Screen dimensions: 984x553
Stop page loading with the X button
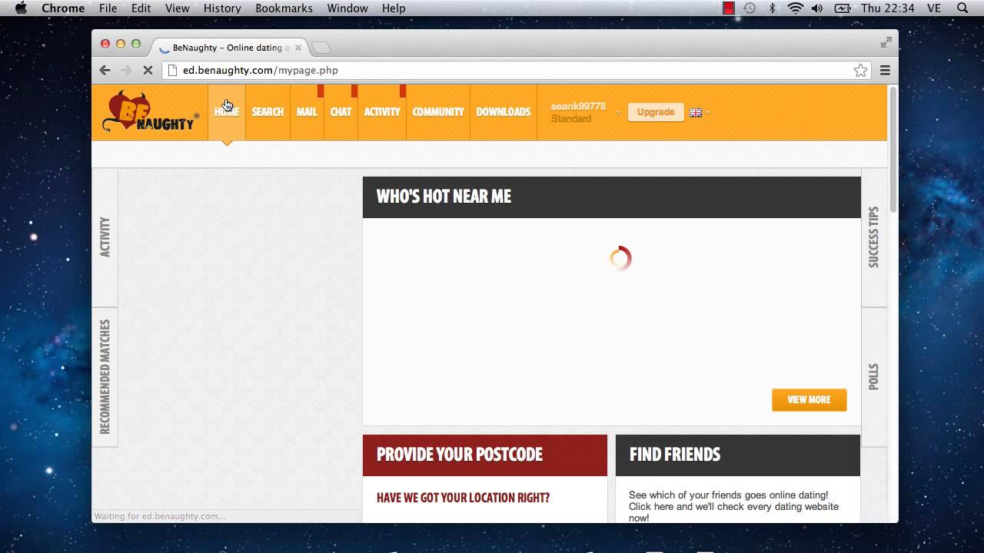pos(148,70)
